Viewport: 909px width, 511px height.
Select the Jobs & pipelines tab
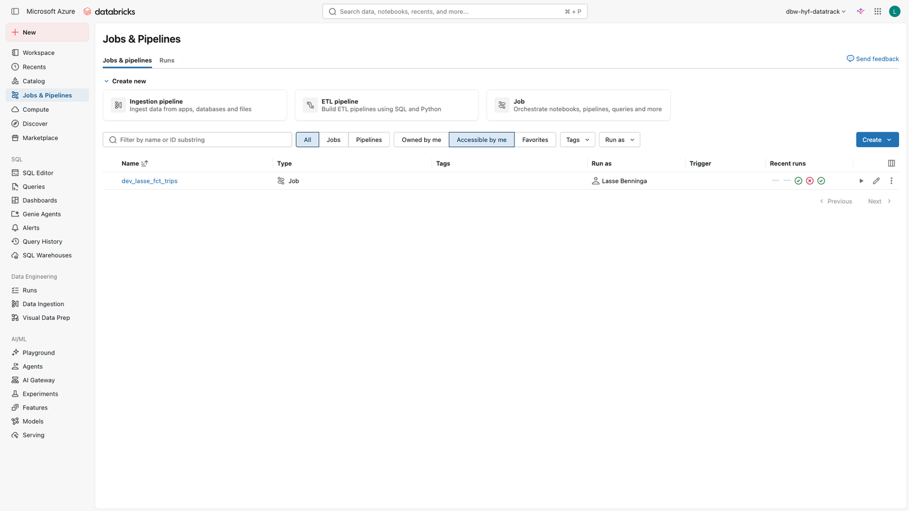(127, 61)
